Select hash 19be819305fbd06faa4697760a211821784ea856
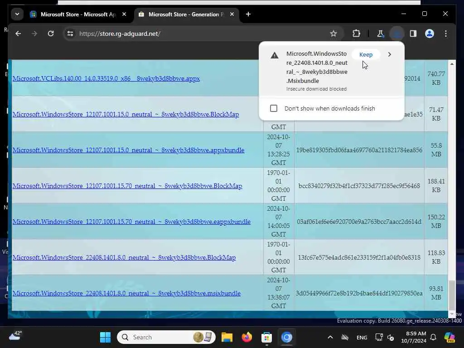This screenshot has height=348, width=464. 359,150
